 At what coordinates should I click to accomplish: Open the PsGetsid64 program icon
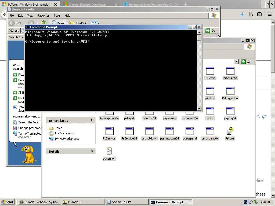[230, 71]
